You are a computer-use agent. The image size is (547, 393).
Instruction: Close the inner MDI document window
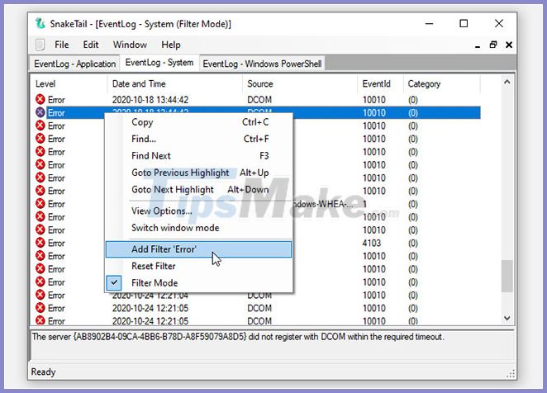pyautogui.click(x=509, y=45)
